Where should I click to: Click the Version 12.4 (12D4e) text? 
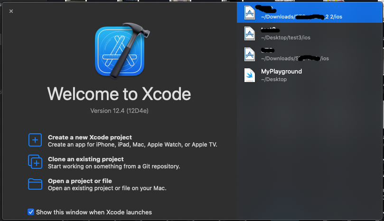coord(119,111)
